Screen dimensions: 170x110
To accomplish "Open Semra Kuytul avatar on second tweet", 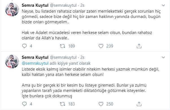I will tap(12, 62).
